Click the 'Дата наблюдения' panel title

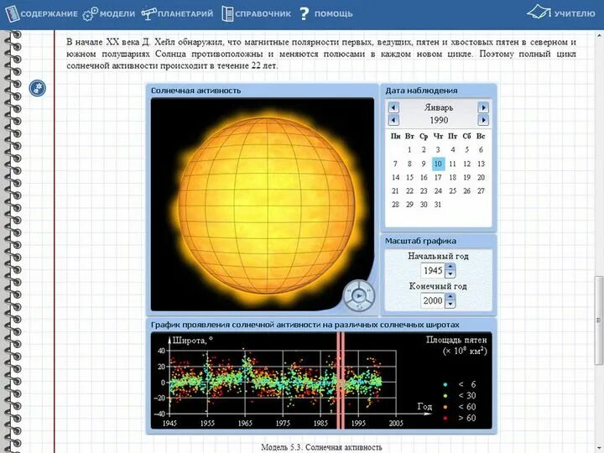coord(421,91)
